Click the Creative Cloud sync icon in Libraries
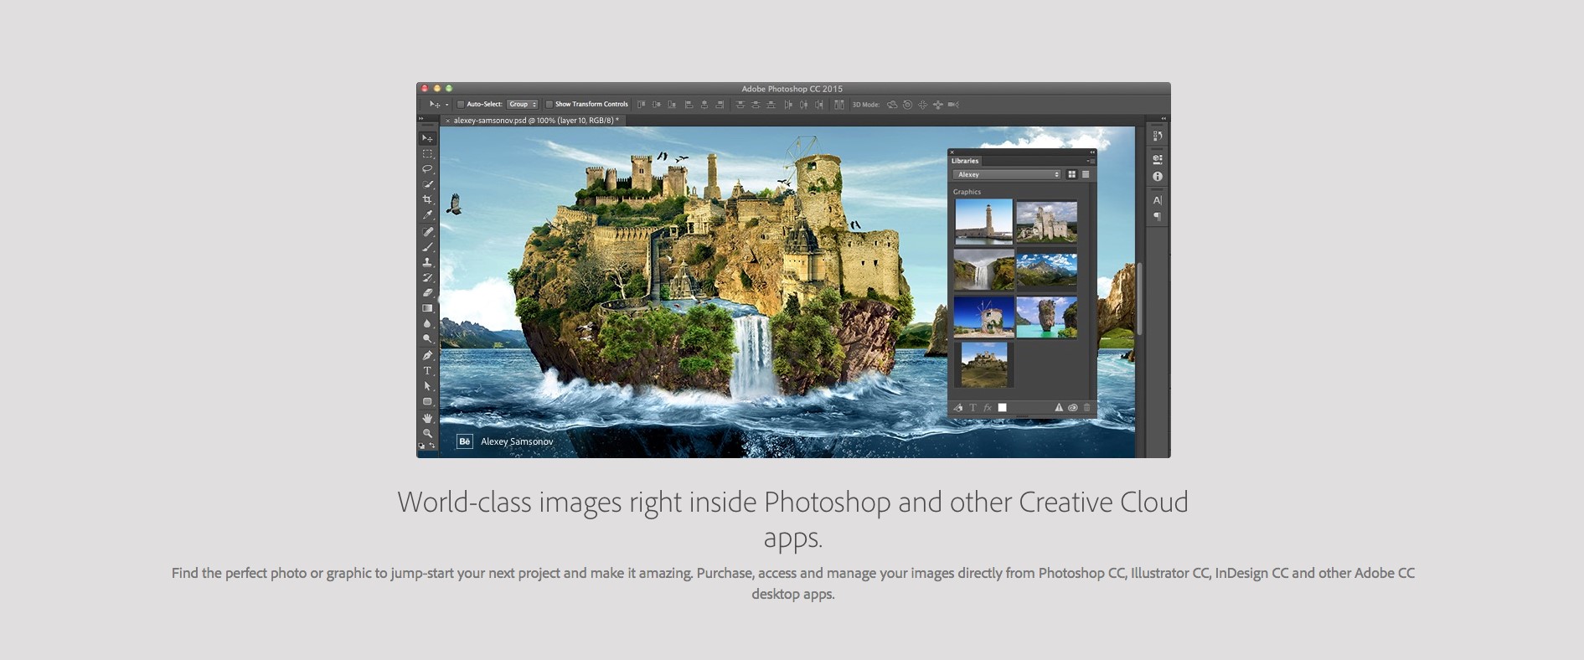This screenshot has height=660, width=1584. click(1073, 408)
